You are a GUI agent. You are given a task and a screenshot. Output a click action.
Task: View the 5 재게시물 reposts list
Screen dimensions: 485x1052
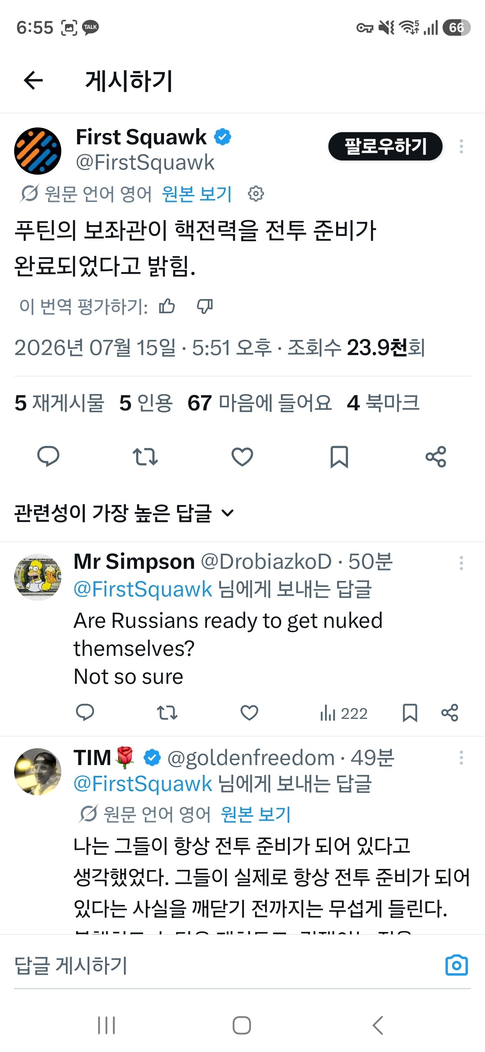click(x=60, y=403)
